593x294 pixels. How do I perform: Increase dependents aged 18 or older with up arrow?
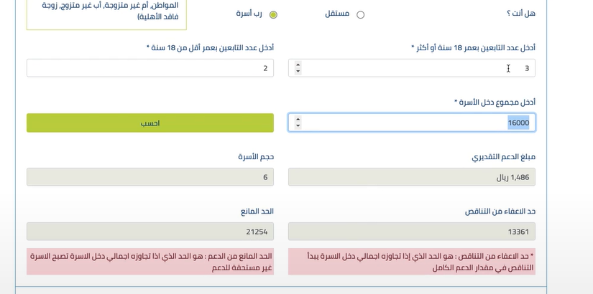coord(298,65)
